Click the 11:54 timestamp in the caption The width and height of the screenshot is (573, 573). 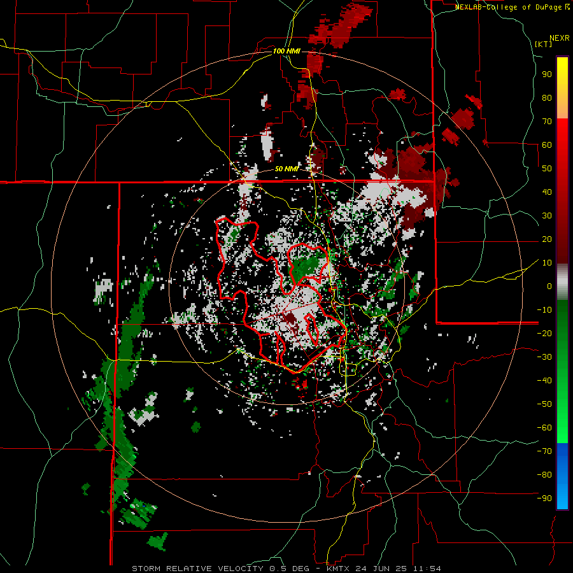point(427,569)
